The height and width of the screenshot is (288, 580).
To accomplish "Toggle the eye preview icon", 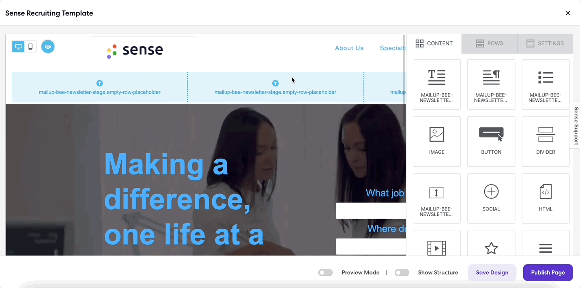I will pos(48,47).
